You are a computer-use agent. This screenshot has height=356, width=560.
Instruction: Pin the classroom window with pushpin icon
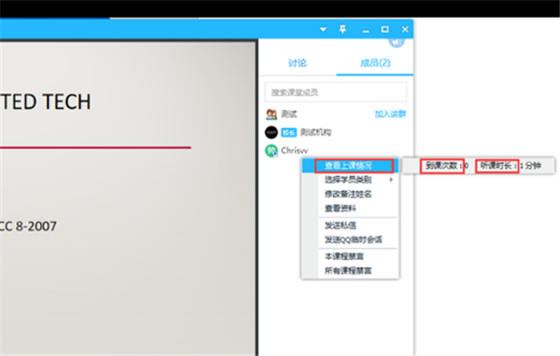tap(343, 29)
